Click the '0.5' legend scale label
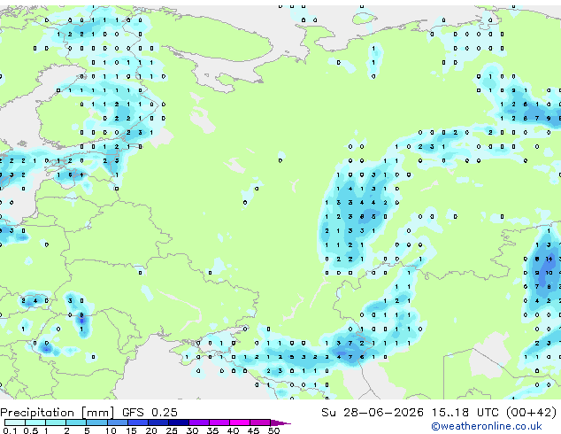The width and height of the screenshot is (561, 434). (31, 430)
